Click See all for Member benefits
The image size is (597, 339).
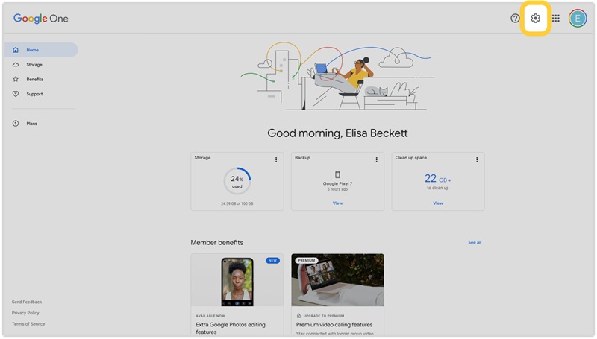475,242
